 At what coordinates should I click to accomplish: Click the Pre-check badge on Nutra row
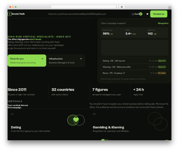pyautogui.click(x=162, y=73)
